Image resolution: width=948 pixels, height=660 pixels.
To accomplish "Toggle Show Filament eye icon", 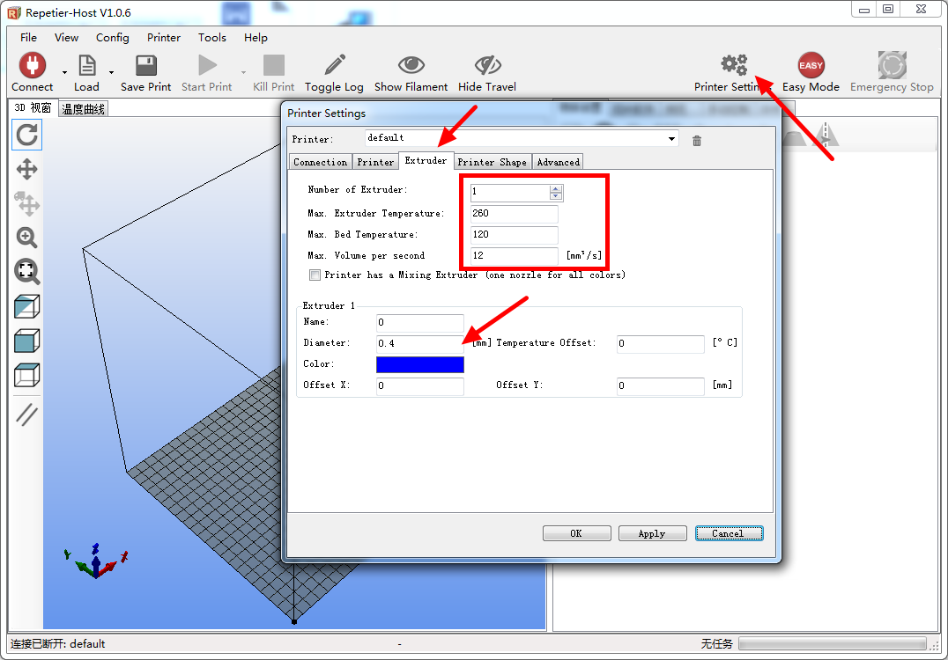I will tap(411, 66).
